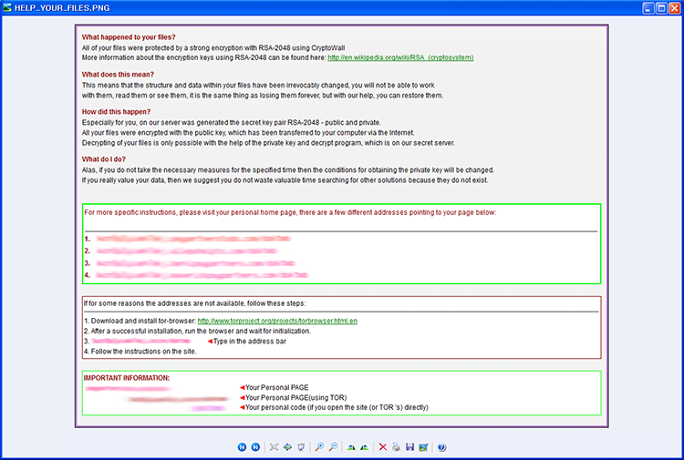The image size is (684, 460).
Task: Select the actual size icon
Action: [287, 447]
